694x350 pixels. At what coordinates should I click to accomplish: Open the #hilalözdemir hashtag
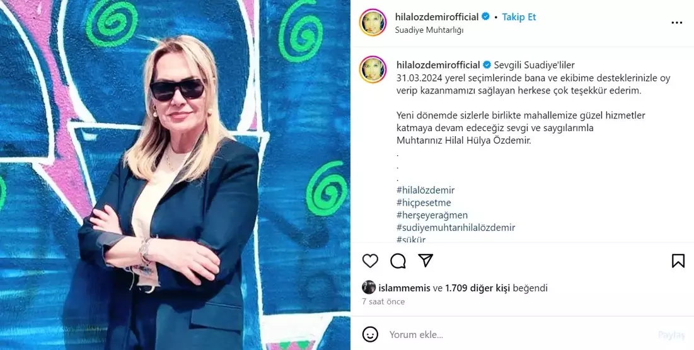pos(425,190)
